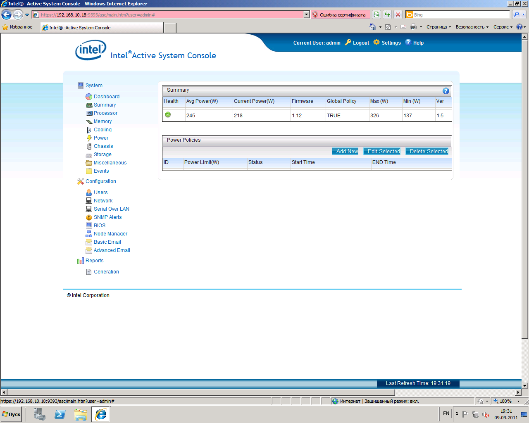529x423 pixels.
Task: Expand the address bar history dropdown
Action: 306,15
